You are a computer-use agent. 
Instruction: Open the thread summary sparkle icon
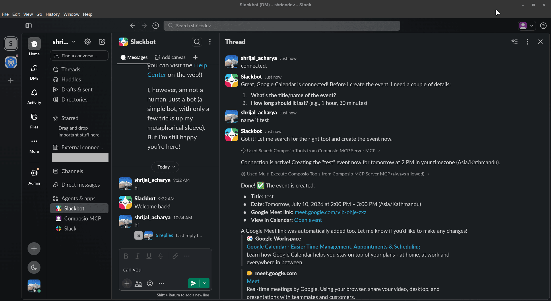515,42
